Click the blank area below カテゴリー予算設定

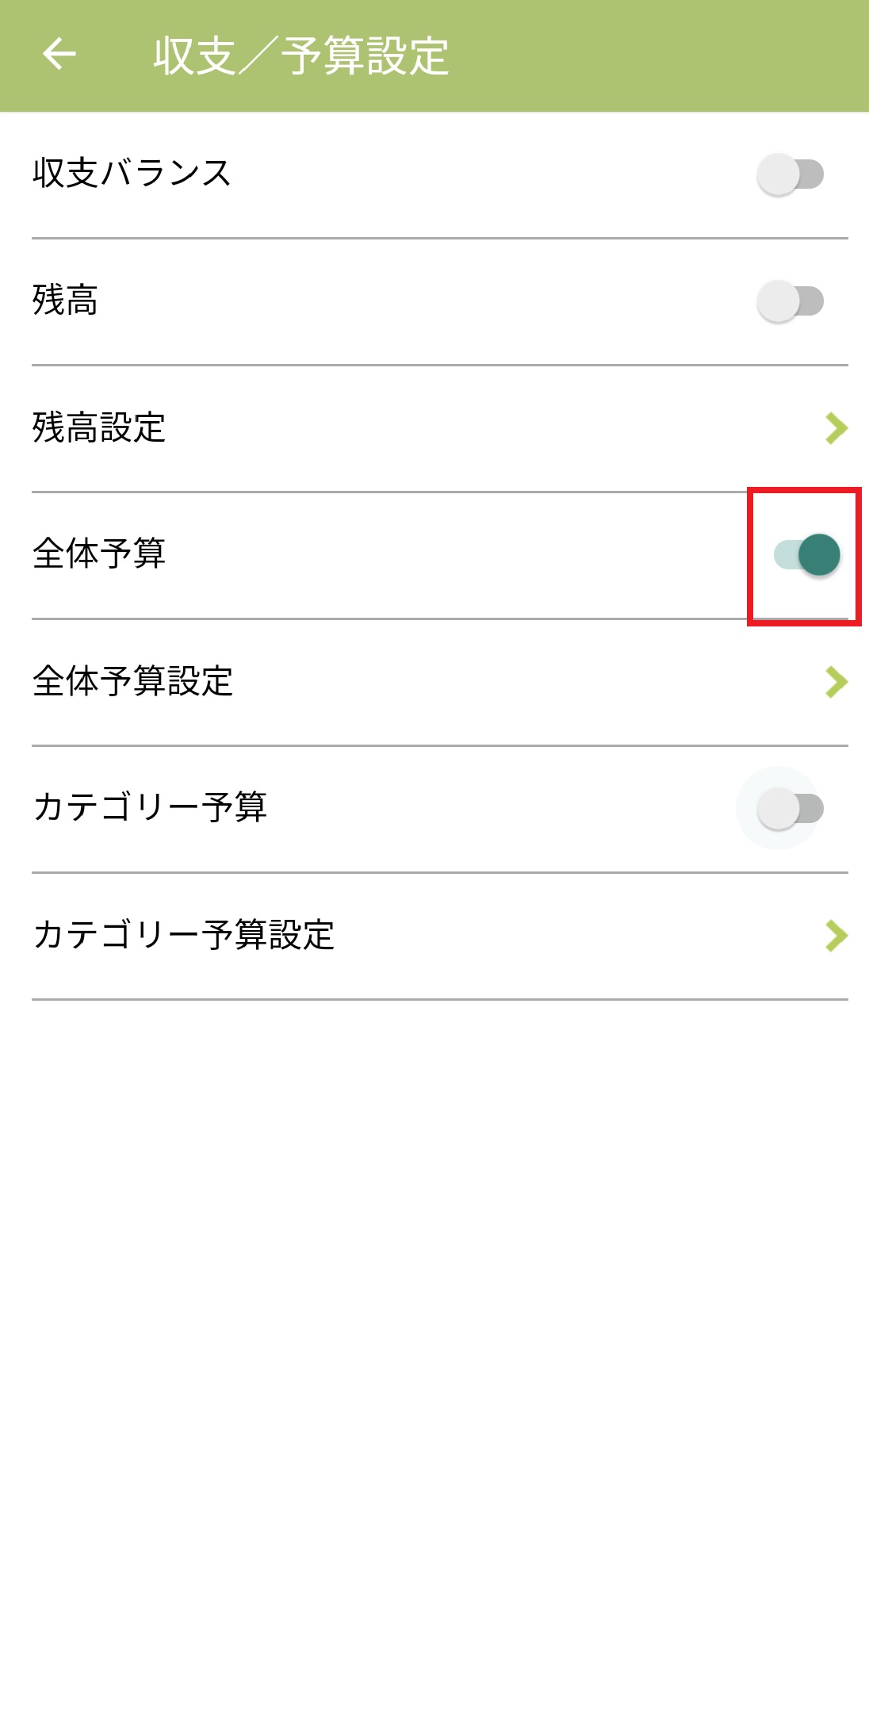(x=434, y=1348)
